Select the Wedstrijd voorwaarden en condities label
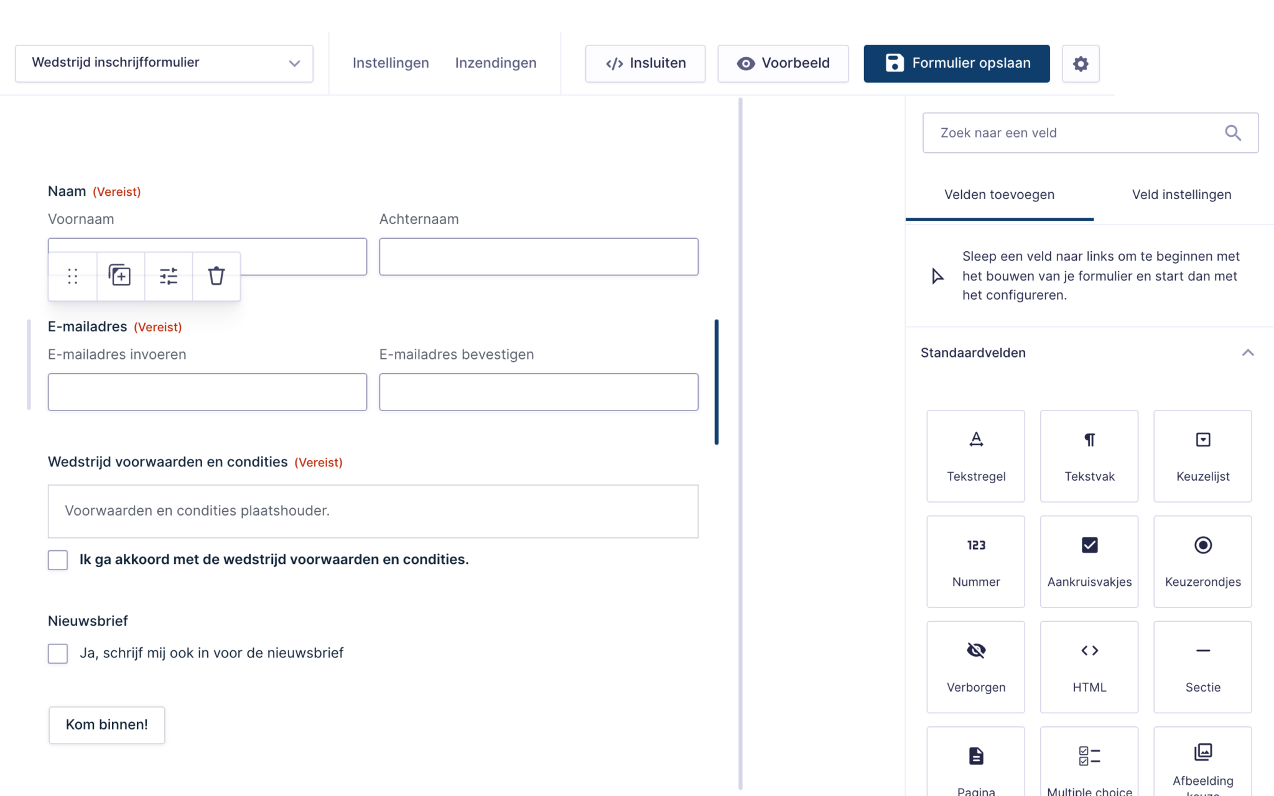 (167, 462)
